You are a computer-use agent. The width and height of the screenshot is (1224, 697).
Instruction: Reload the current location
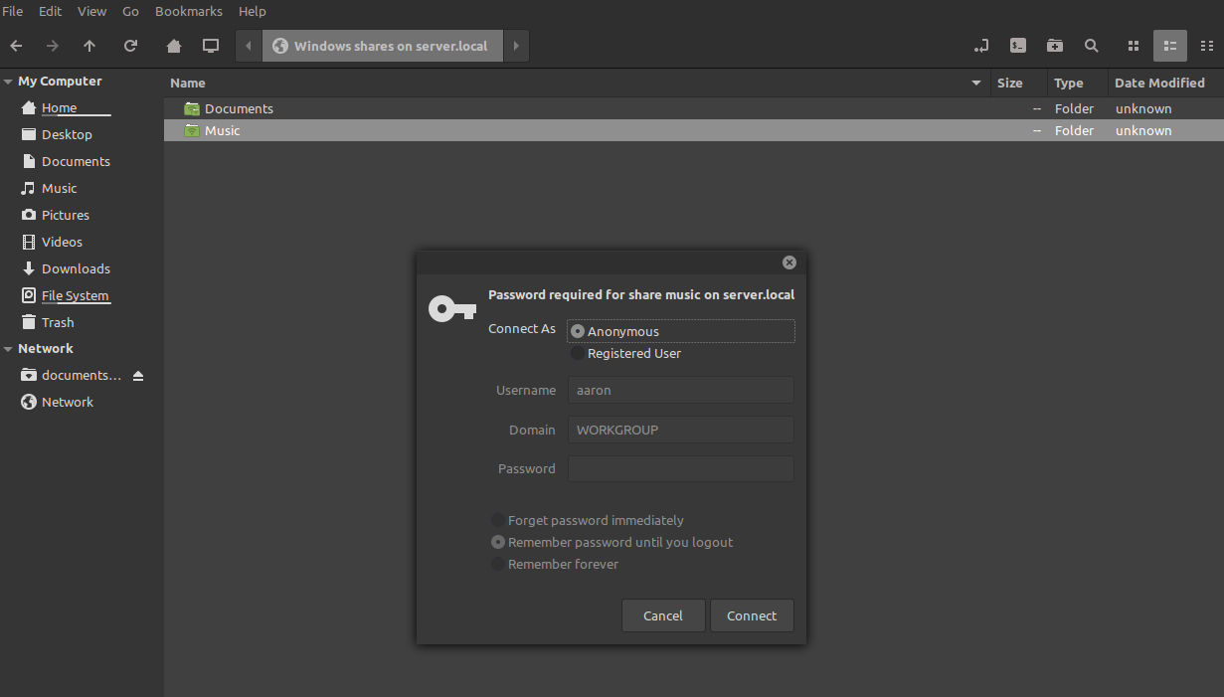click(130, 46)
